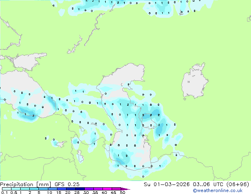The width and height of the screenshot is (251, 194).
Task: Select the 'GFS 0.25' model label
Action: tap(67, 184)
